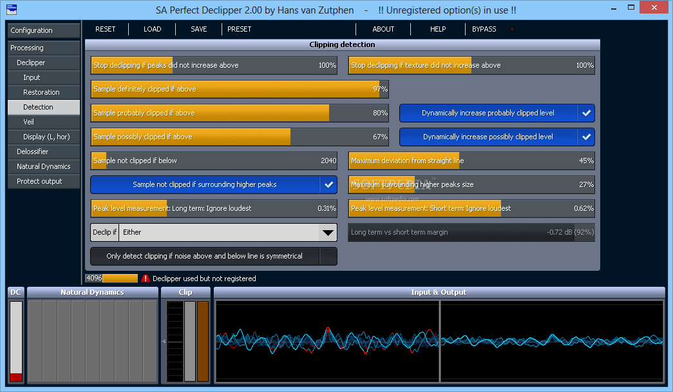Image resolution: width=673 pixels, height=392 pixels.
Task: Click the 'Clipping detection' header
Action: point(342,44)
